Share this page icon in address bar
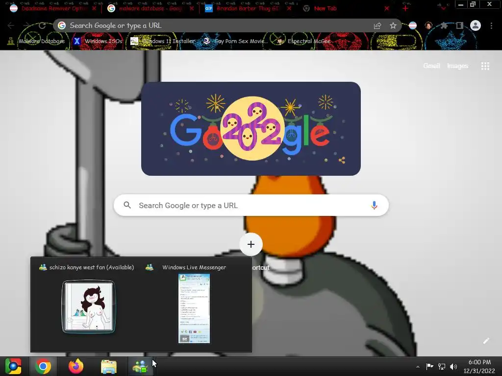 (377, 25)
